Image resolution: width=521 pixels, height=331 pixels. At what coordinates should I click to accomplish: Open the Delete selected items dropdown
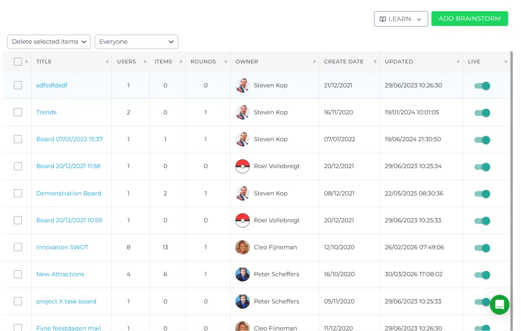pos(49,42)
